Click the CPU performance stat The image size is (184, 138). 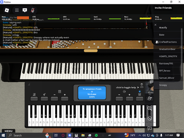click(46, 18)
